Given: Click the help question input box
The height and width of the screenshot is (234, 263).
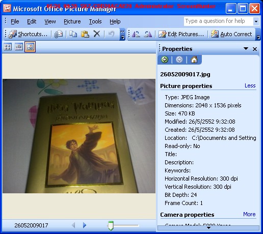Looking at the screenshot, I should tap(219, 21).
